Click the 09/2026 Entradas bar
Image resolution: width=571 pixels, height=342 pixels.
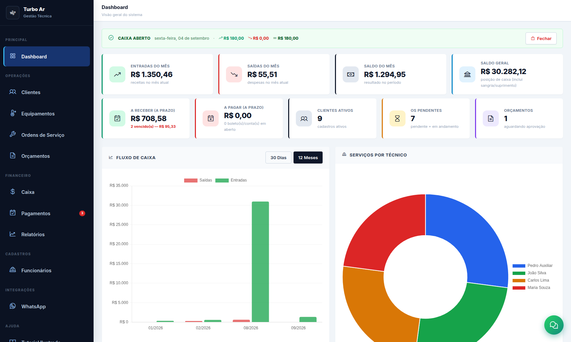(x=308, y=319)
